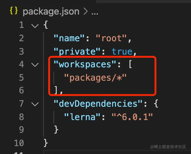The height and width of the screenshot is (154, 191).
Task: Click the closing brace on line 9
Action: (x=56, y=130)
